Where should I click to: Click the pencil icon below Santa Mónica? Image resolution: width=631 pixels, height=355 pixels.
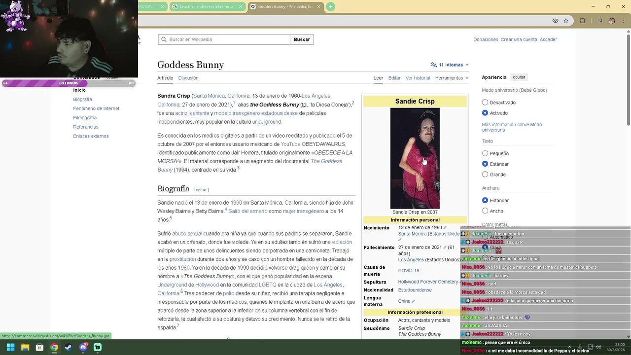(400, 240)
